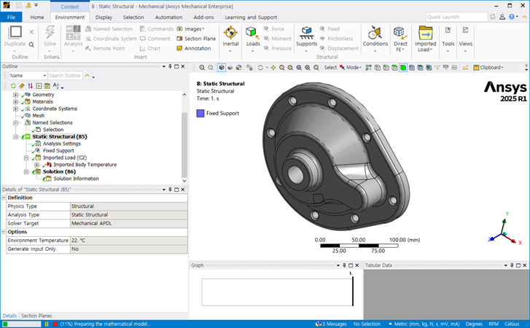Click the RPM status bar entry
The width and height of the screenshot is (530, 328).
494,324
